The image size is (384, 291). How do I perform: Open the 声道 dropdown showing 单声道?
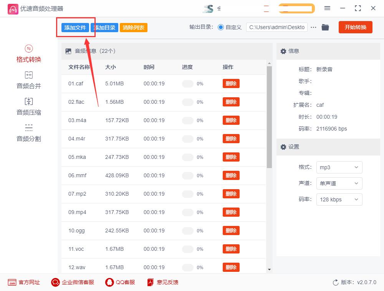[x=339, y=183]
